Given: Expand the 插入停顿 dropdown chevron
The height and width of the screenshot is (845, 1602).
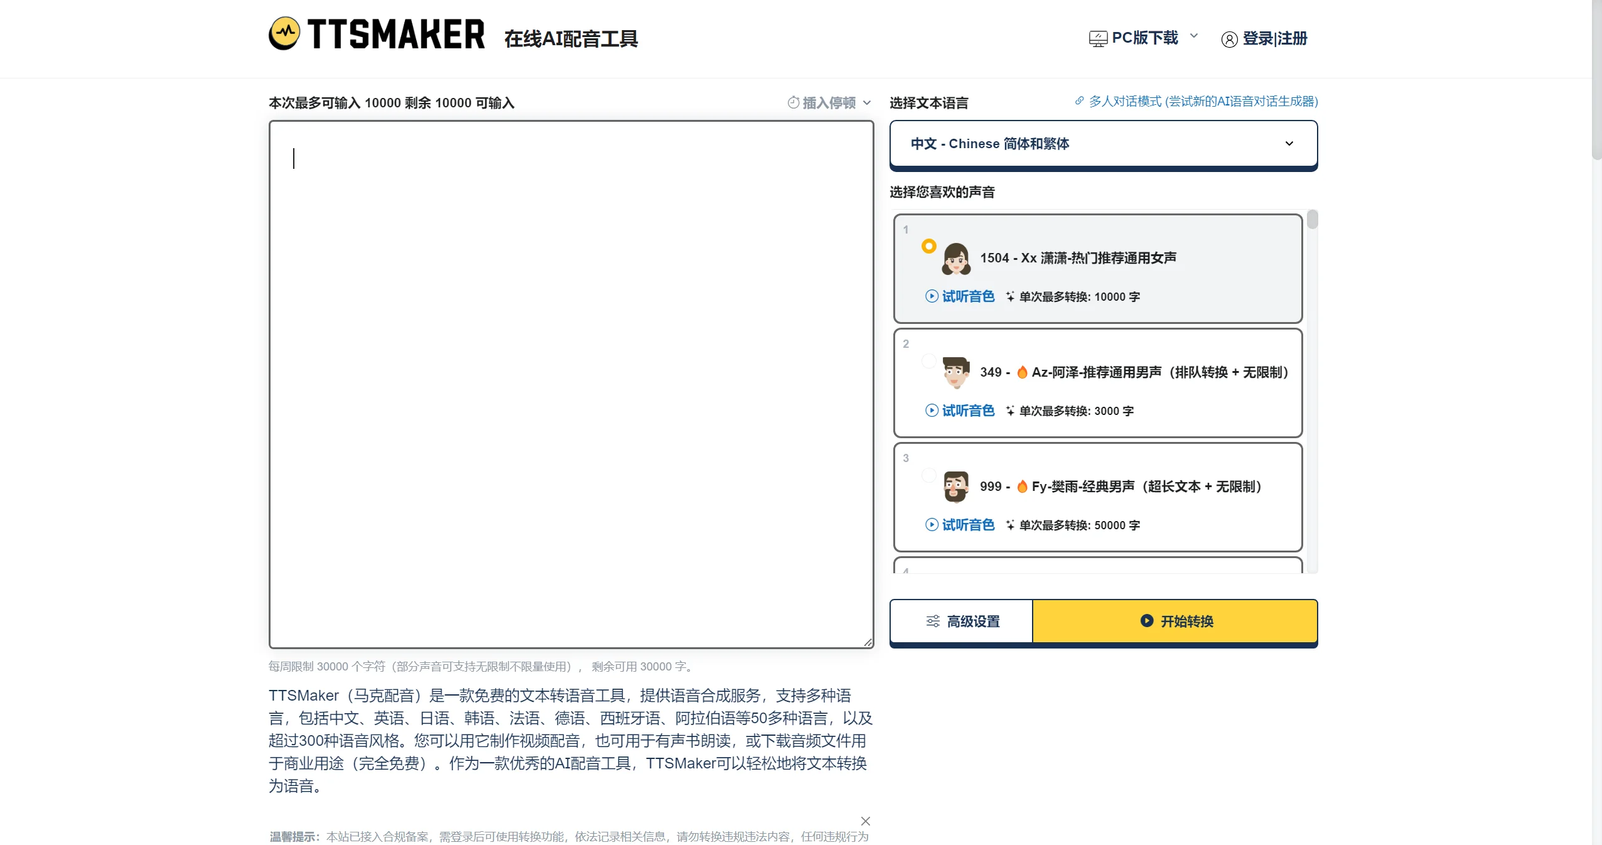Looking at the screenshot, I should [868, 102].
